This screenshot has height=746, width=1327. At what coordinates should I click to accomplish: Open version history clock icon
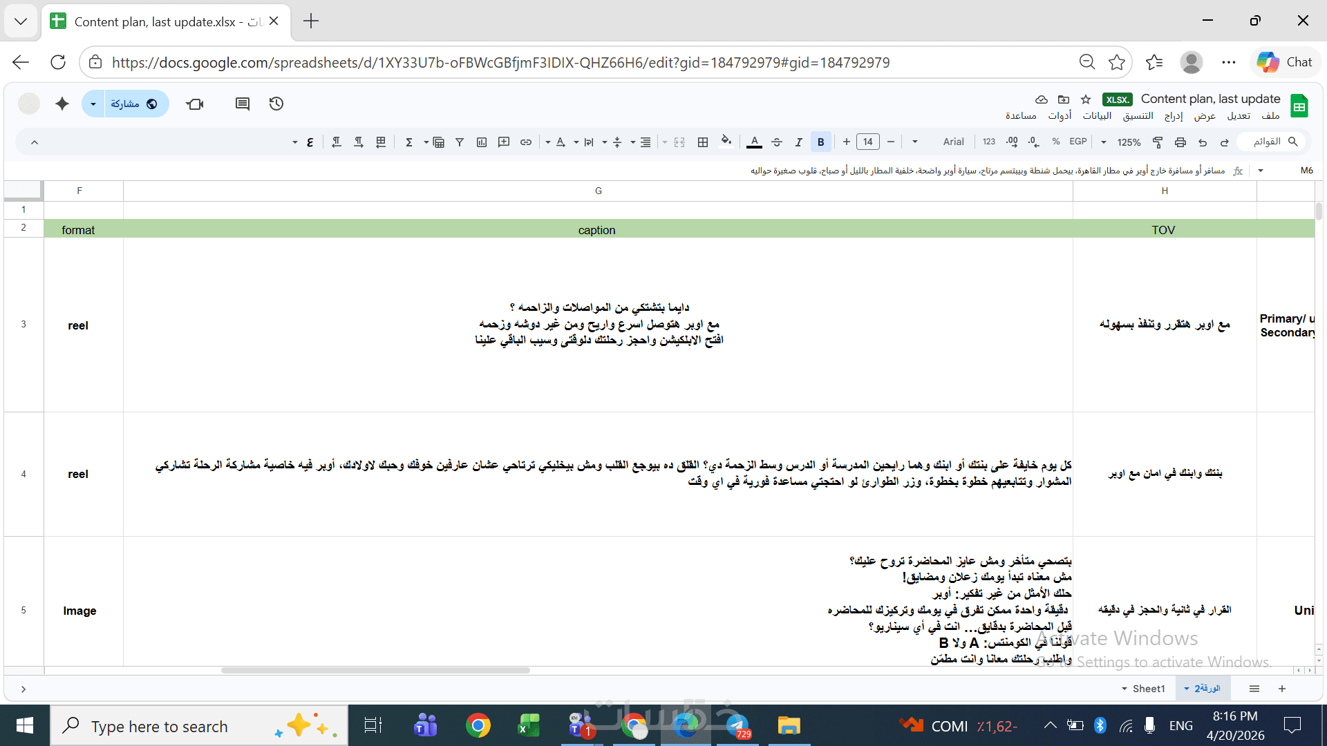(276, 104)
